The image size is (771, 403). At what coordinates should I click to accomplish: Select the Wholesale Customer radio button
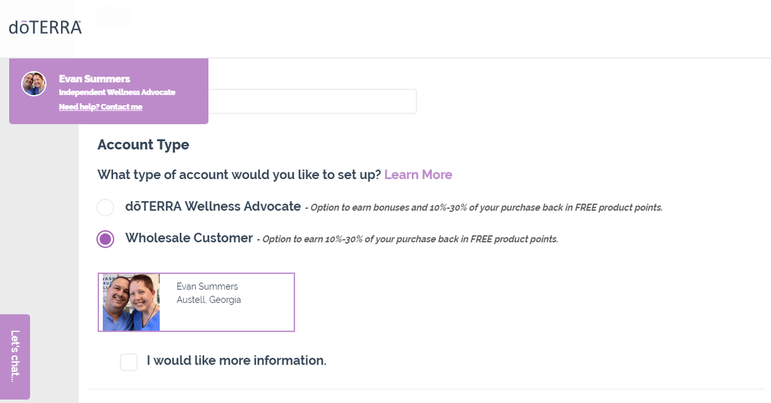point(105,239)
